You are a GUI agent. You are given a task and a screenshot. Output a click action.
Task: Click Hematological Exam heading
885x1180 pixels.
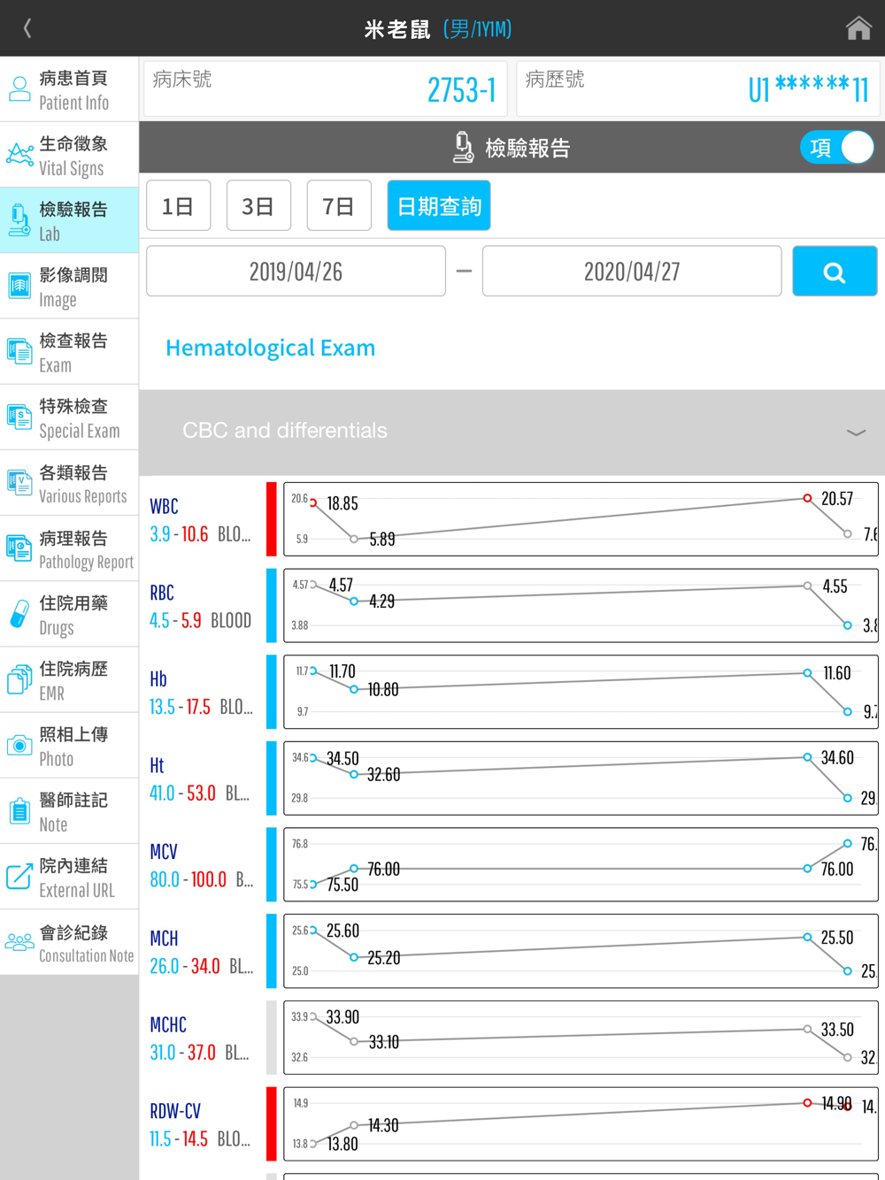[271, 348]
